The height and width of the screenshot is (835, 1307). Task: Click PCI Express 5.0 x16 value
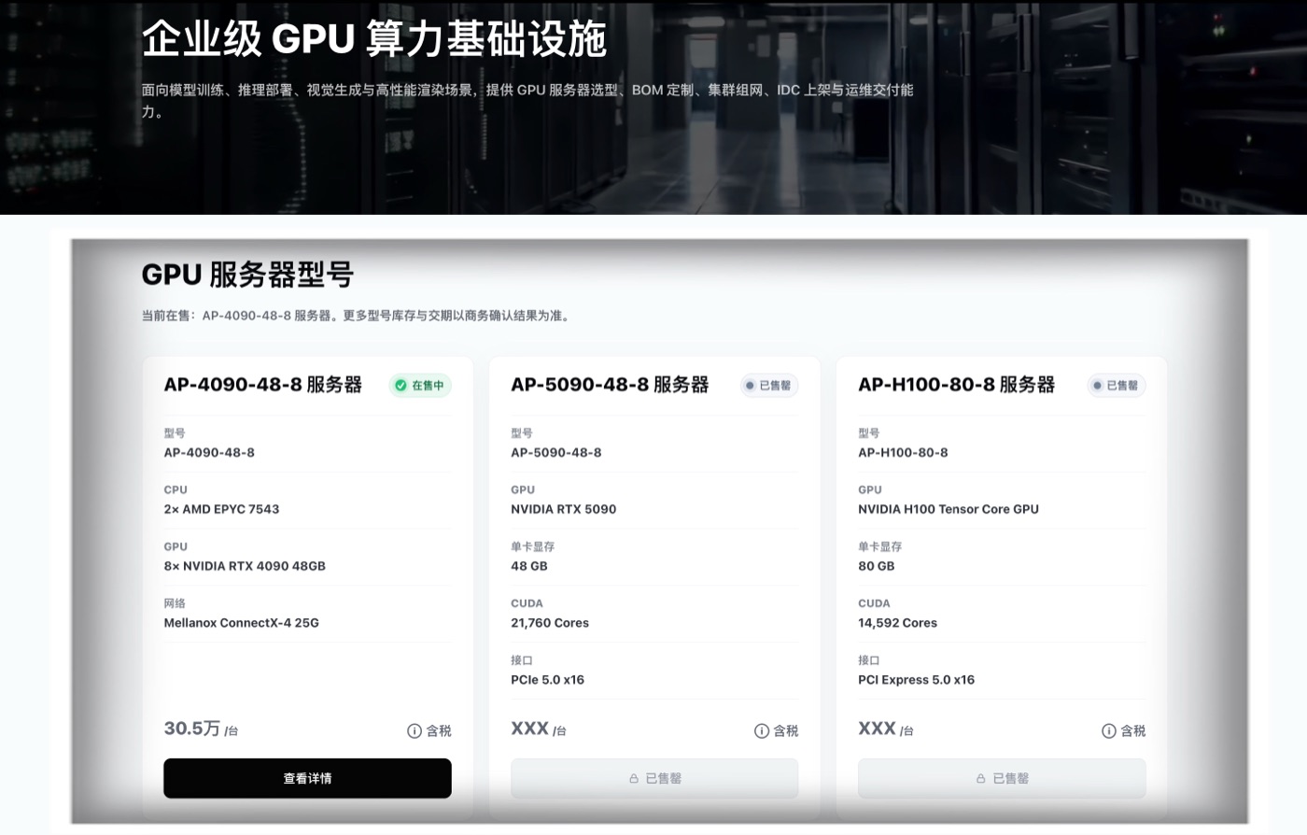tap(917, 680)
